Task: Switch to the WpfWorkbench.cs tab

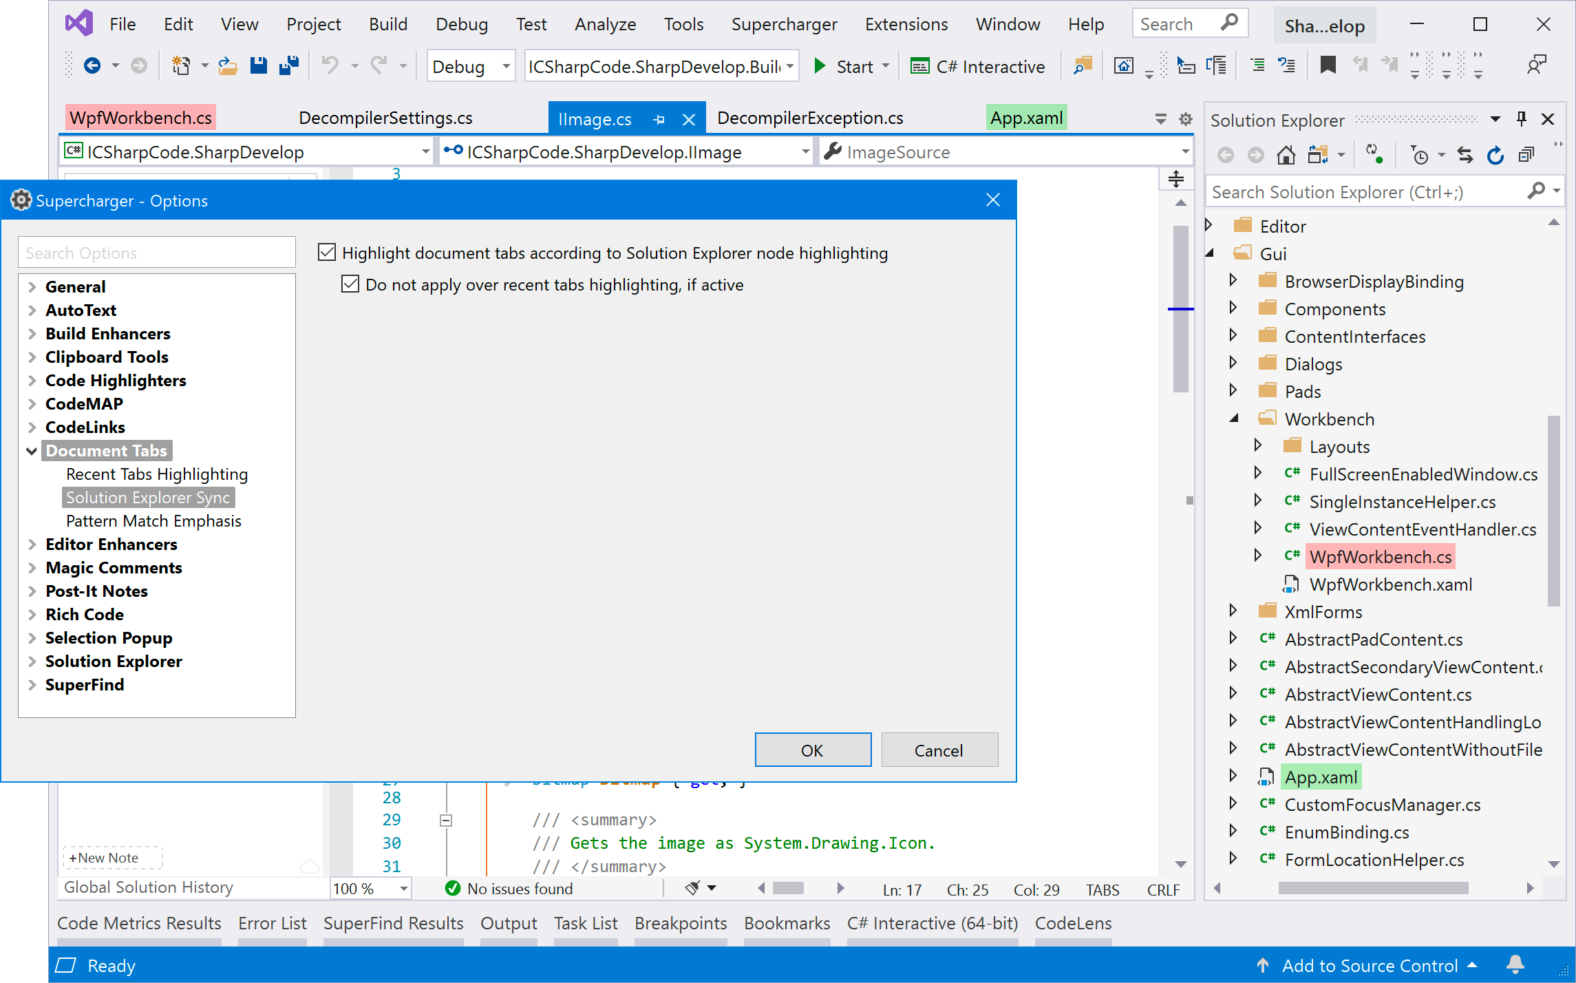Action: (140, 118)
